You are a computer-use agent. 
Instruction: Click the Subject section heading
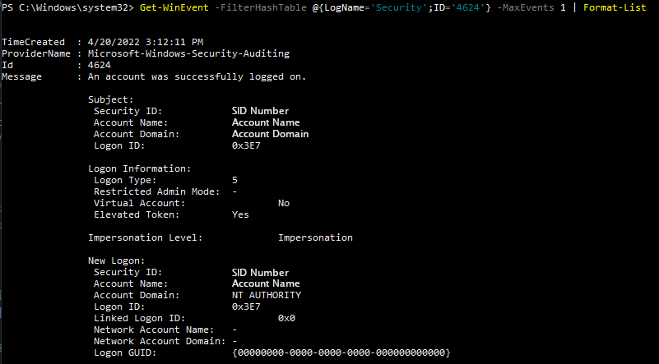click(110, 100)
